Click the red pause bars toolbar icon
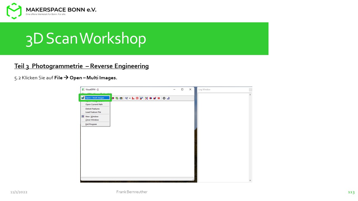Viewport: 358px width, 201px height. tap(159, 98)
